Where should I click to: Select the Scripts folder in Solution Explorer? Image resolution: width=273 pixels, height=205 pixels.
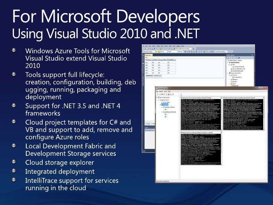click(x=233, y=83)
